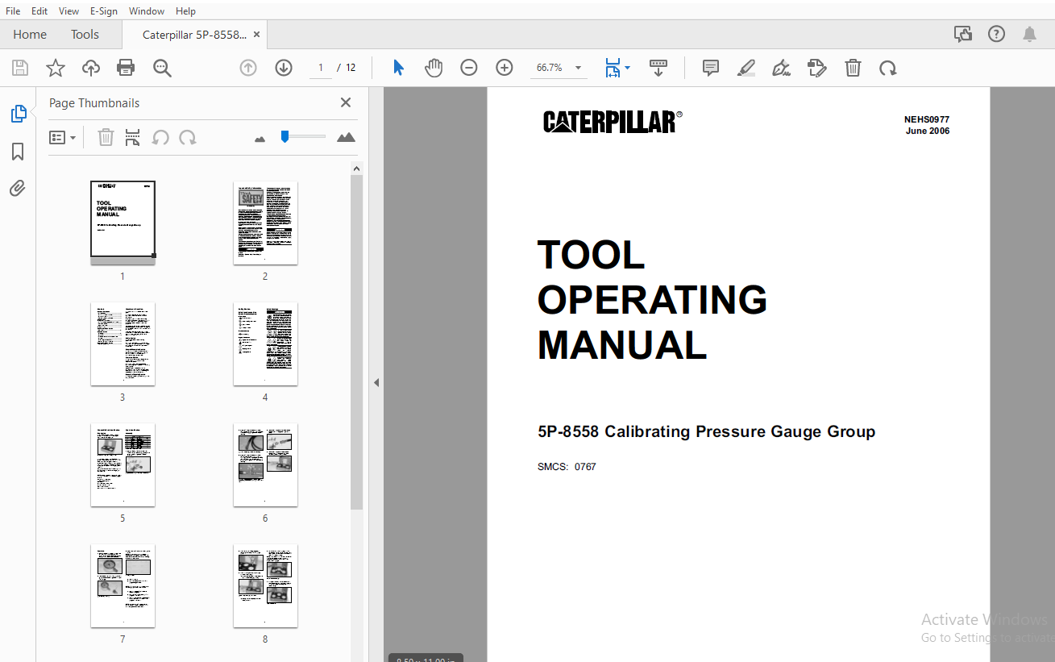Enable scrolling mode icon
Screen dimensions: 1055x662
(658, 68)
